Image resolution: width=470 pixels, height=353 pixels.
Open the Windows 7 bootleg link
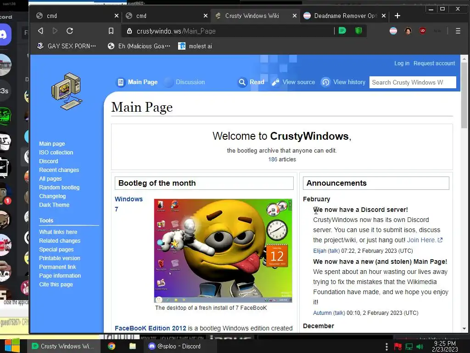pyautogui.click(x=129, y=204)
